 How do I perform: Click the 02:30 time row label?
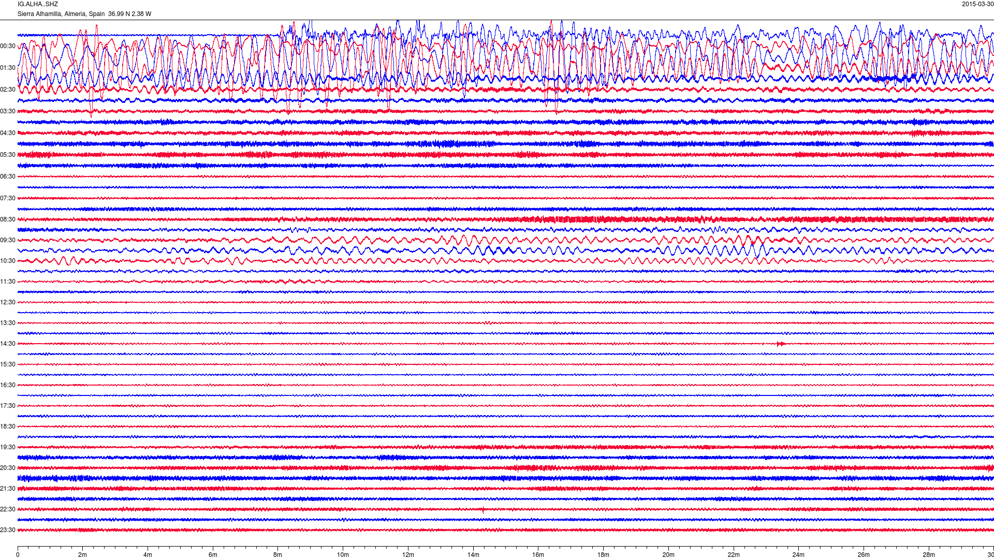(x=8, y=90)
